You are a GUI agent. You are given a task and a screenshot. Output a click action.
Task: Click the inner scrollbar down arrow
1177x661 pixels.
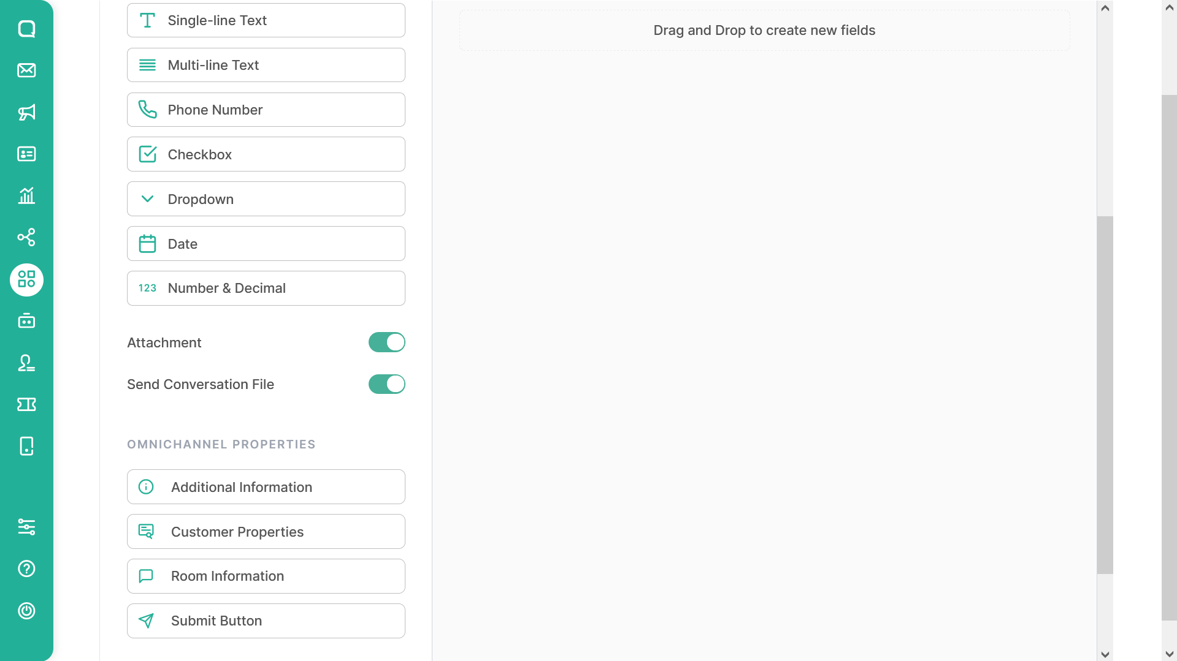coord(1105,654)
